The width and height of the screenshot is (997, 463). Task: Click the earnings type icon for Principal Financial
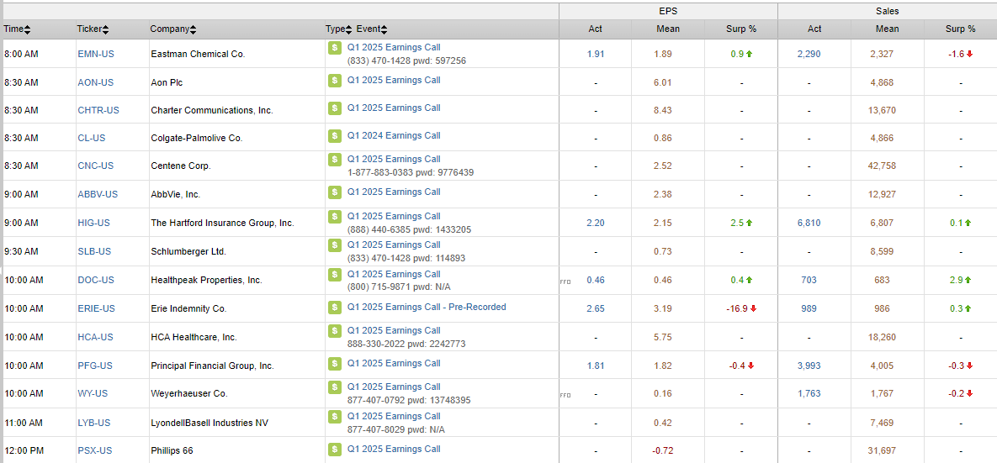pos(335,364)
